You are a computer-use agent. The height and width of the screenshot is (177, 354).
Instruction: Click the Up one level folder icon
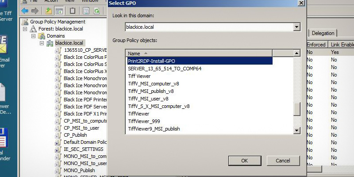click(x=49, y=11)
